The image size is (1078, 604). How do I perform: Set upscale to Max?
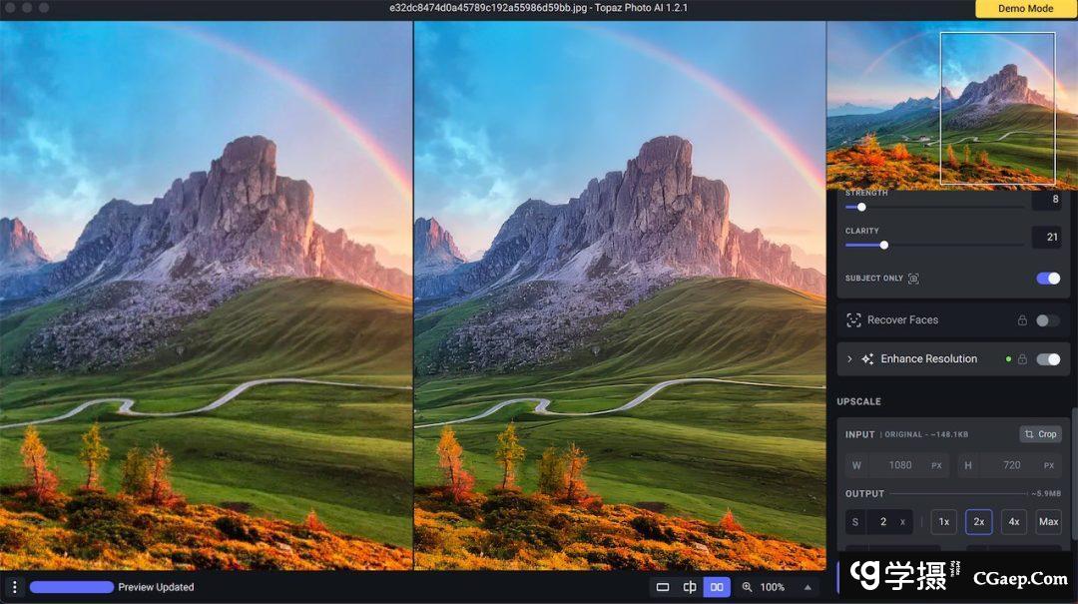(x=1048, y=522)
